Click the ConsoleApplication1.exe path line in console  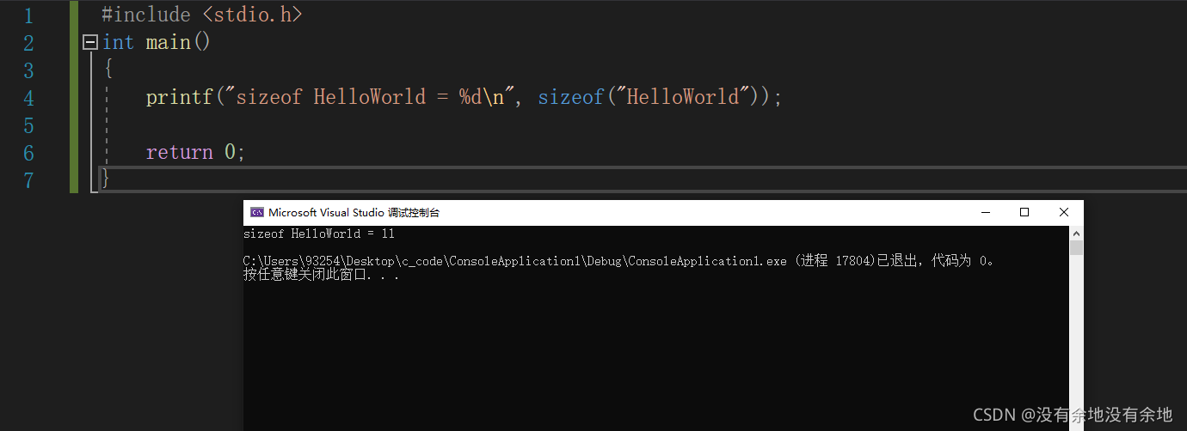pyautogui.click(x=619, y=261)
